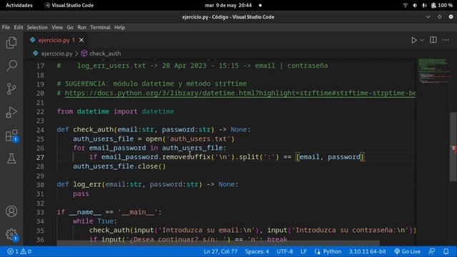457x257 pixels.
Task: Click line number 27 in gutter
Action: pos(40,157)
